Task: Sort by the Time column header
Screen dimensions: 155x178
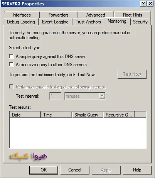Action: [56, 115]
